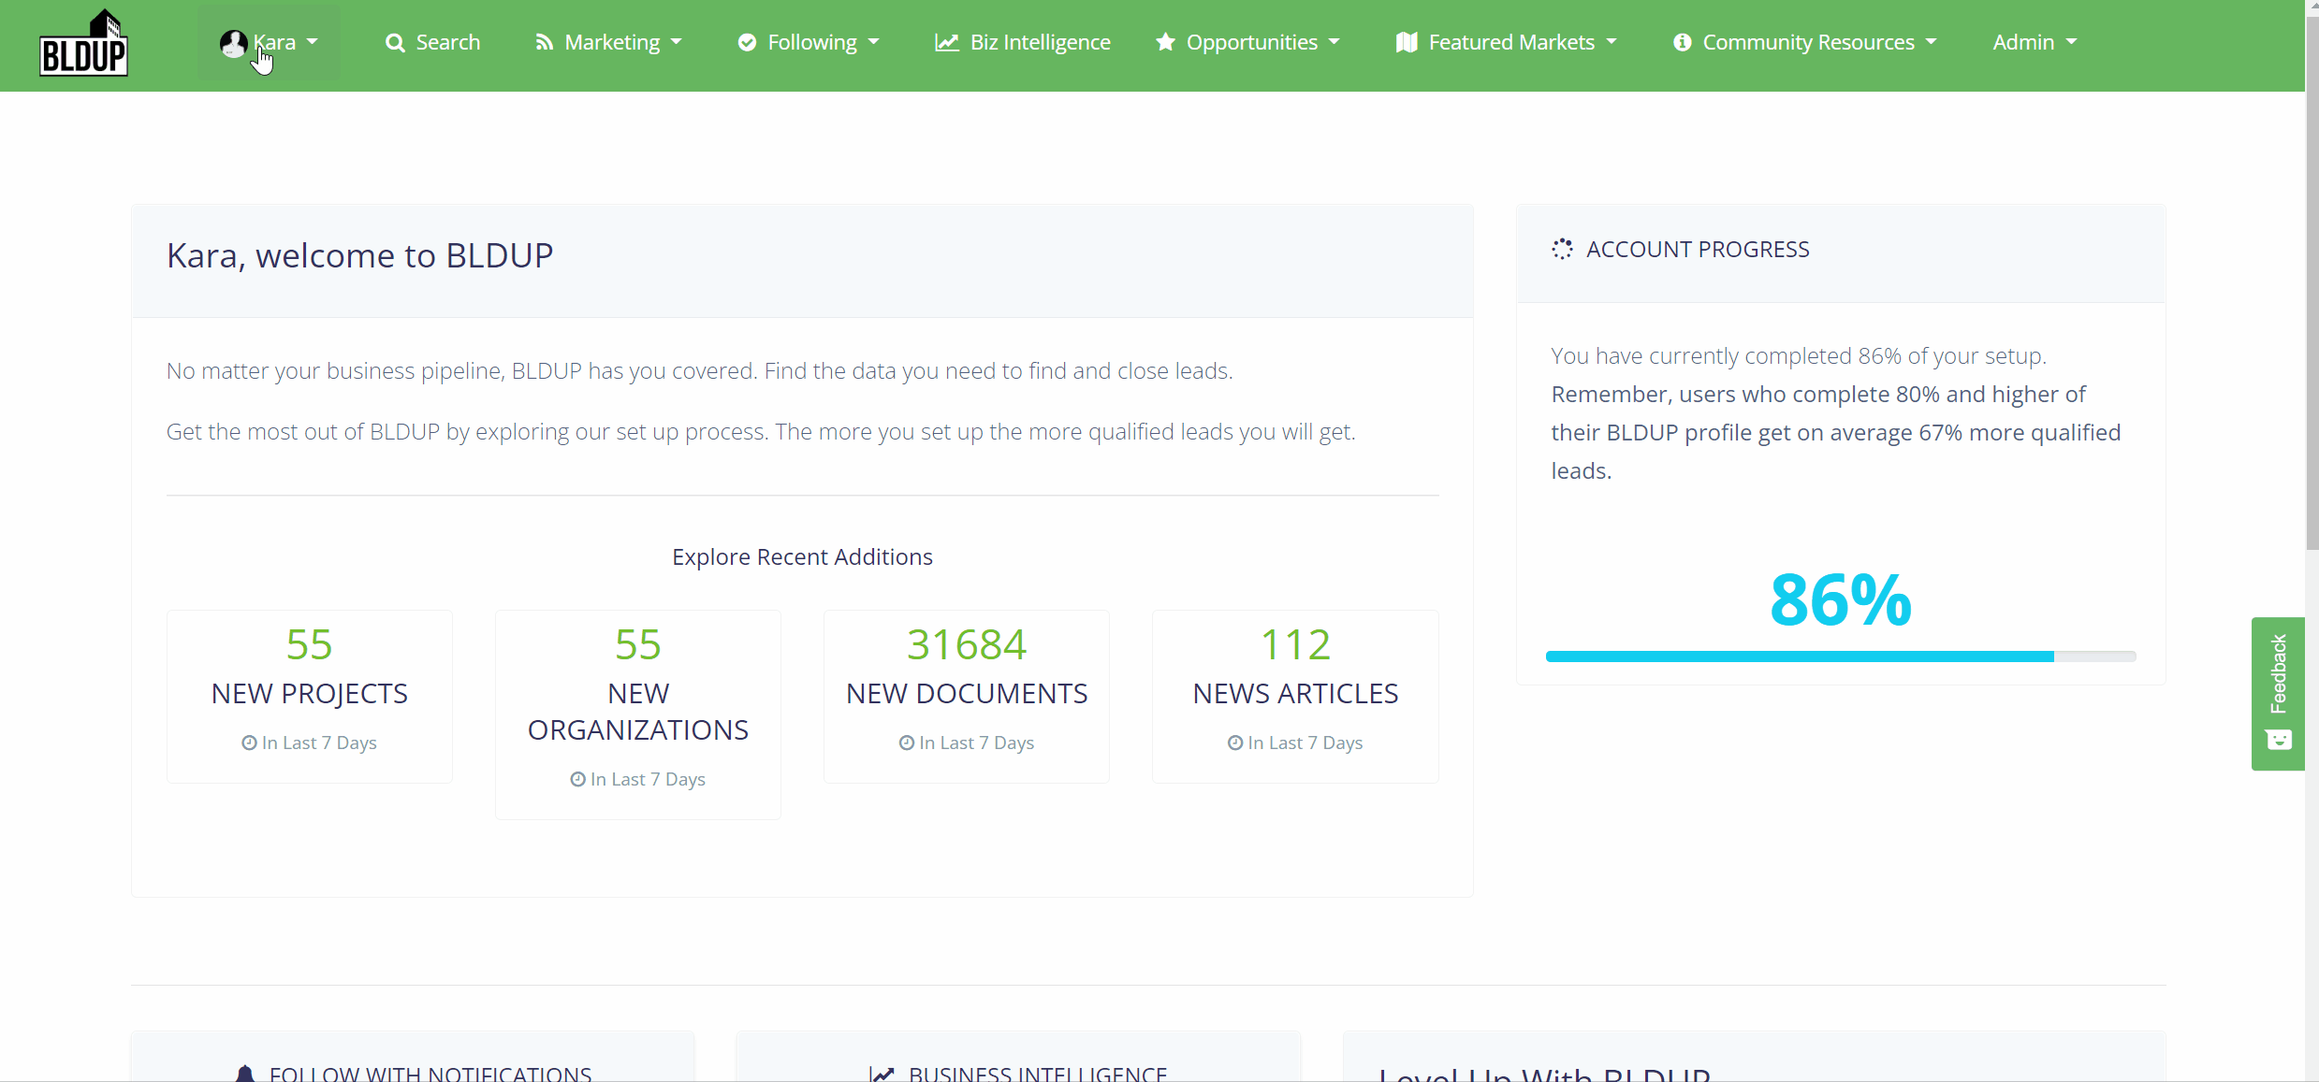This screenshot has width=2319, height=1082.
Task: Open the Search menu item
Action: pos(432,43)
